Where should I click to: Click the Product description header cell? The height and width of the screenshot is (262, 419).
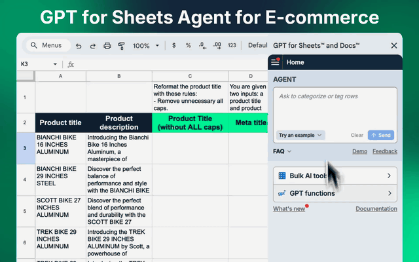[x=119, y=122]
